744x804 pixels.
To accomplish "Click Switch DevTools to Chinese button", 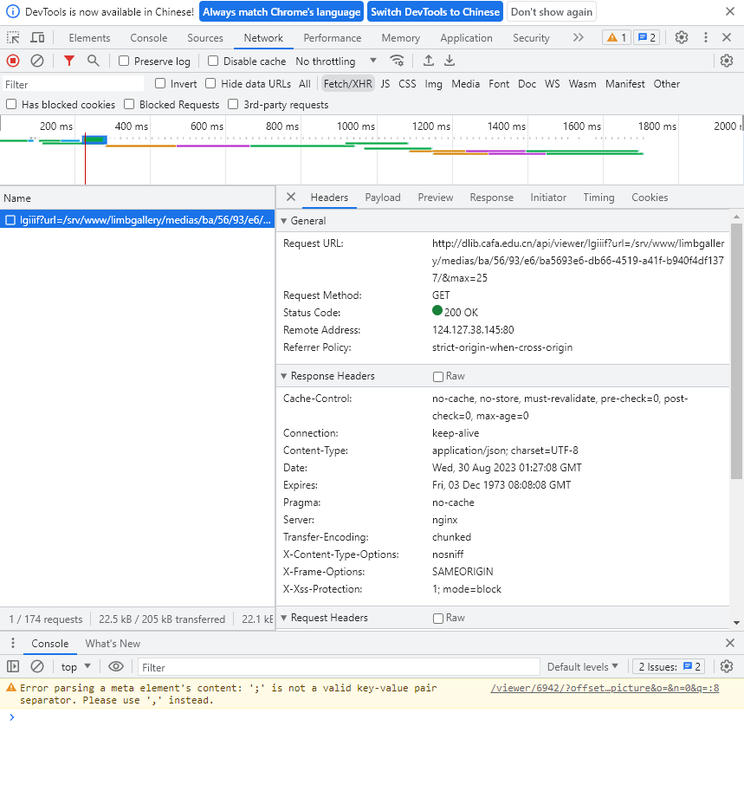I will click(435, 12).
